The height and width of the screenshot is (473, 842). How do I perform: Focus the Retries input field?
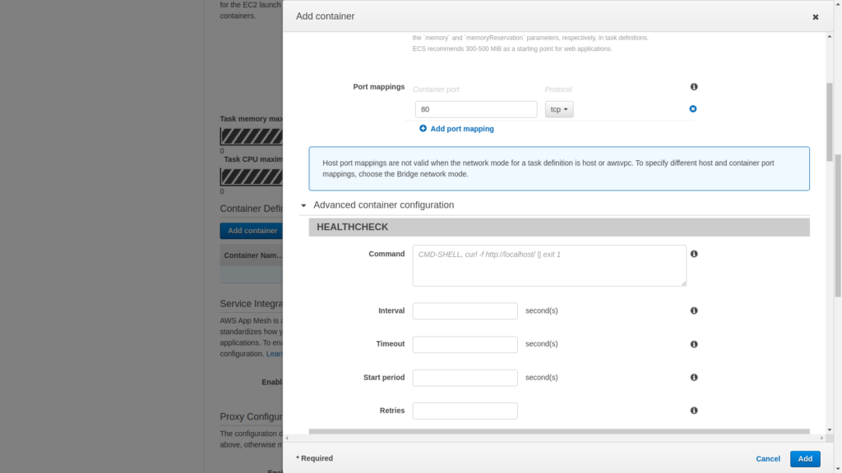point(465,411)
